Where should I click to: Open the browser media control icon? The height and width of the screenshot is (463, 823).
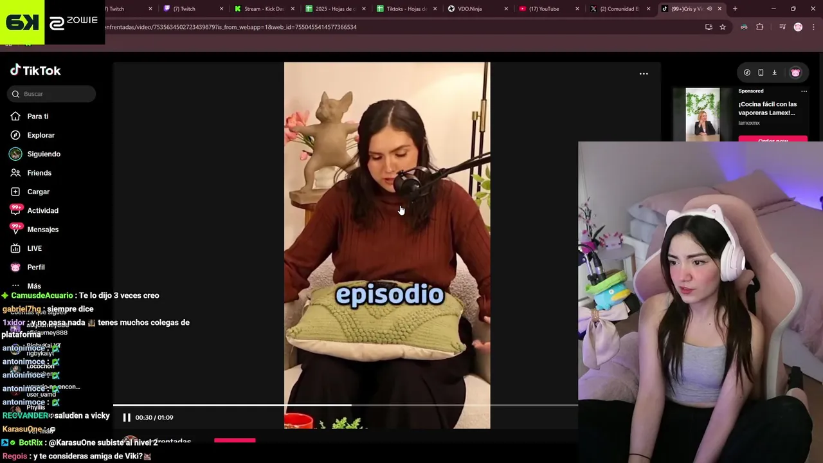point(782,27)
